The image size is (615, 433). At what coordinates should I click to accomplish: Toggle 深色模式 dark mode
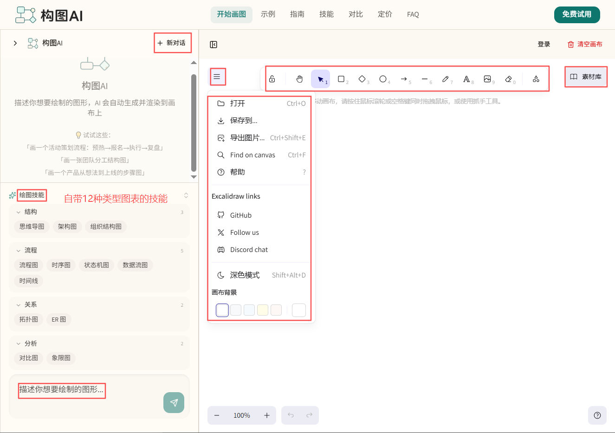click(x=261, y=275)
